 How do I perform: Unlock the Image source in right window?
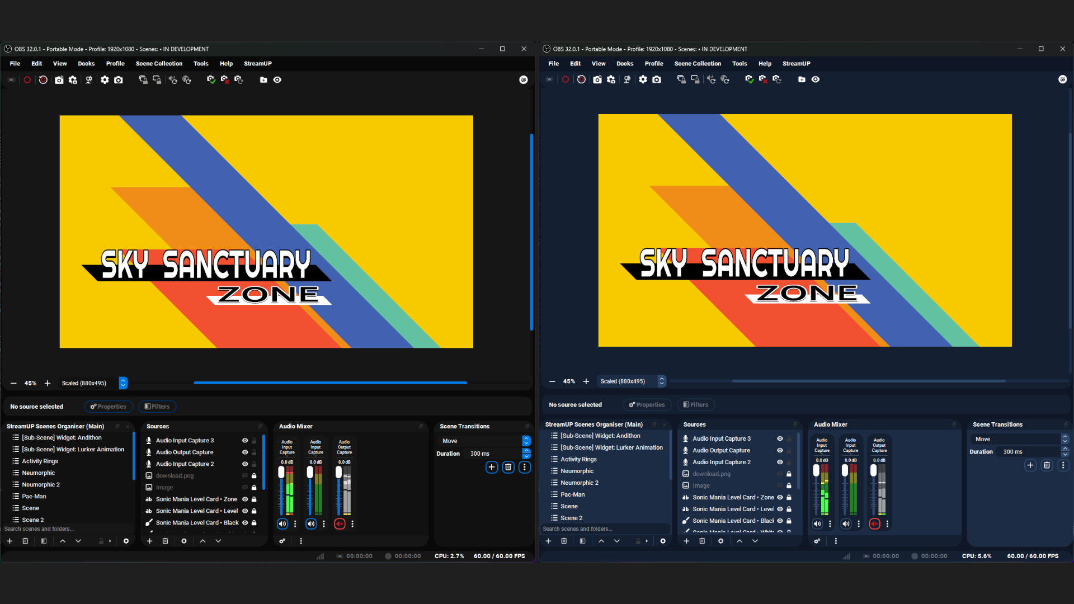pyautogui.click(x=789, y=485)
